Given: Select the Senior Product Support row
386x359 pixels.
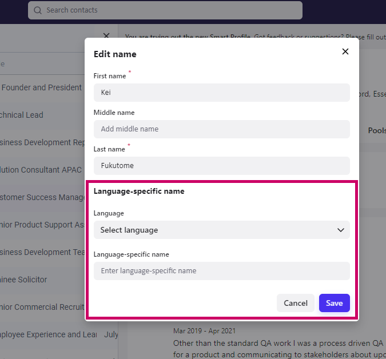Looking at the screenshot, I should coord(42,225).
